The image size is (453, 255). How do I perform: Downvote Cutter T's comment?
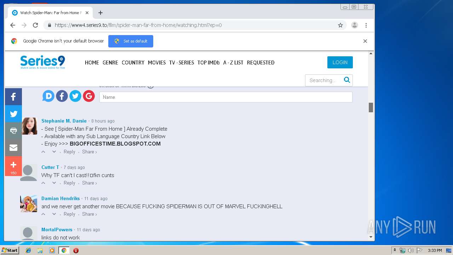tap(54, 183)
